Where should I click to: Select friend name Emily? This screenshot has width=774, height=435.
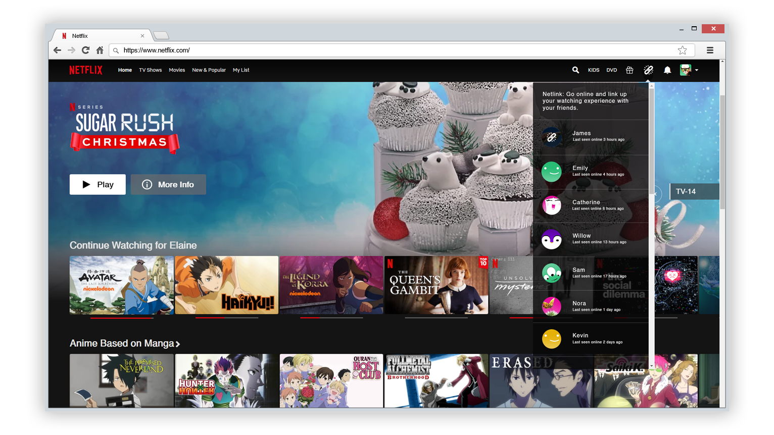click(580, 168)
